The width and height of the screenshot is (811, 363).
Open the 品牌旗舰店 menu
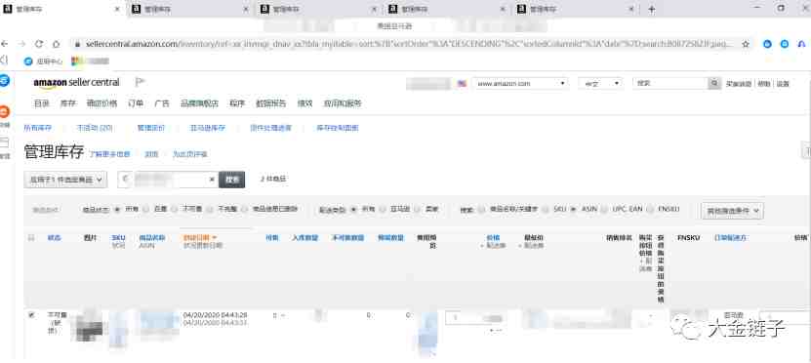coord(199,103)
